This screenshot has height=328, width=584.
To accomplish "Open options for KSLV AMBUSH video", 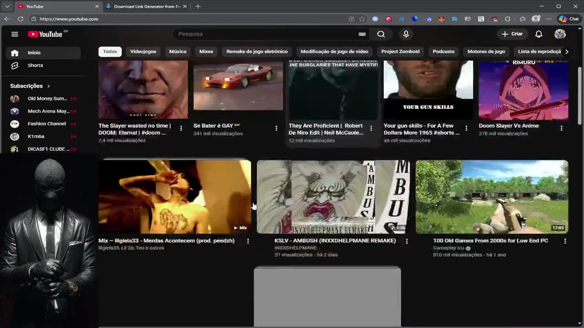I will [x=407, y=241].
